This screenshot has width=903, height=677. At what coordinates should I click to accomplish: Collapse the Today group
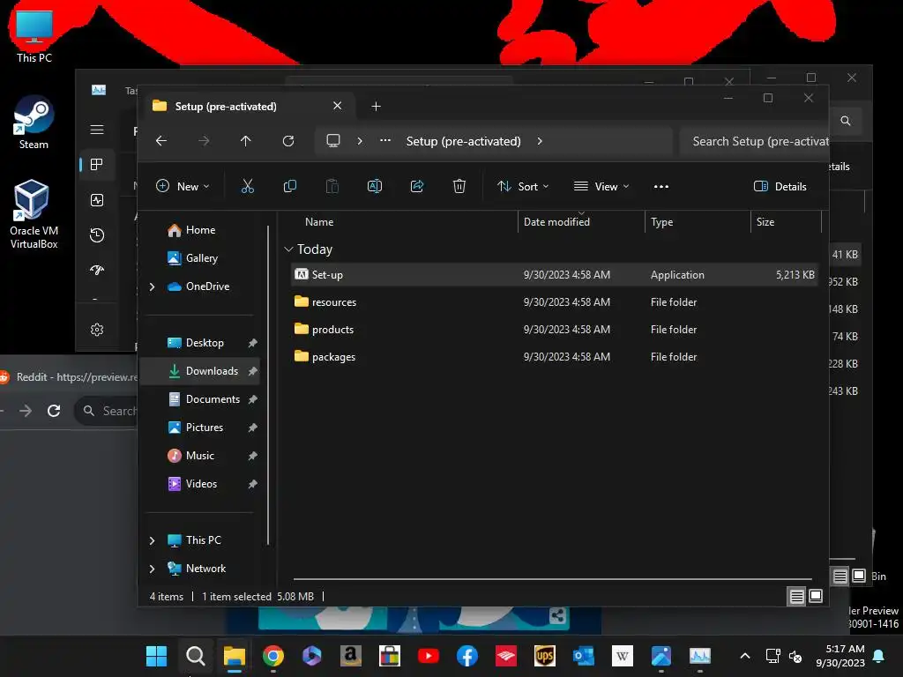(288, 249)
